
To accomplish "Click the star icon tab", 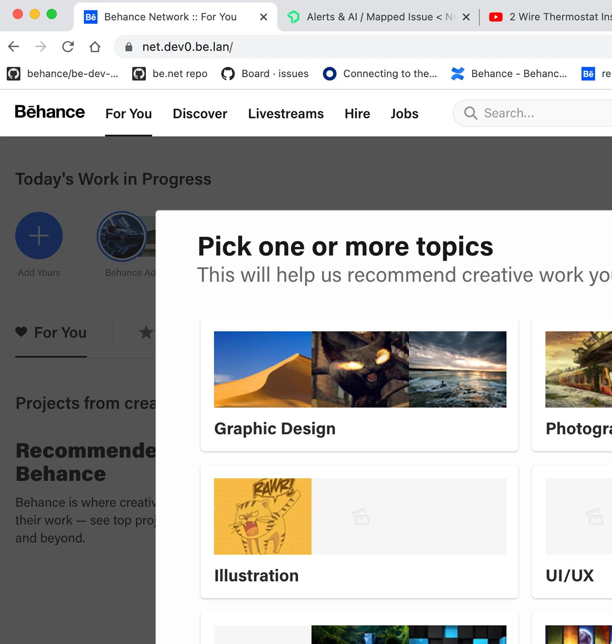I will pos(146,332).
